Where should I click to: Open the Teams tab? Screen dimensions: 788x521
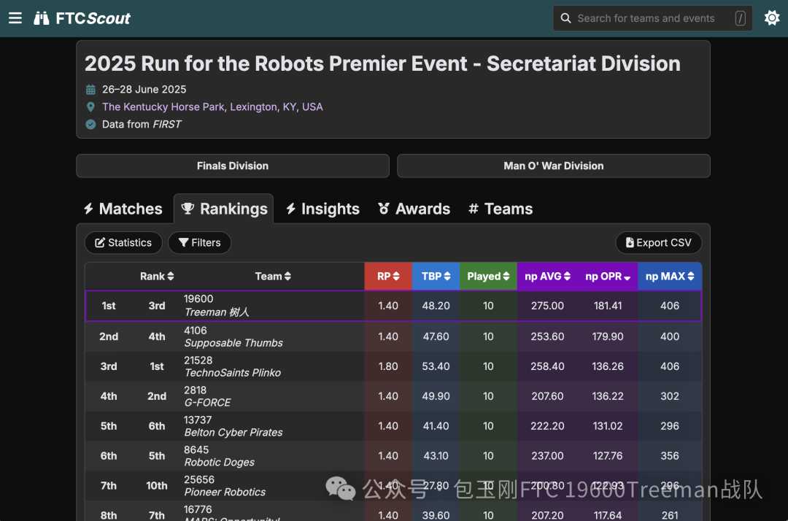point(501,209)
